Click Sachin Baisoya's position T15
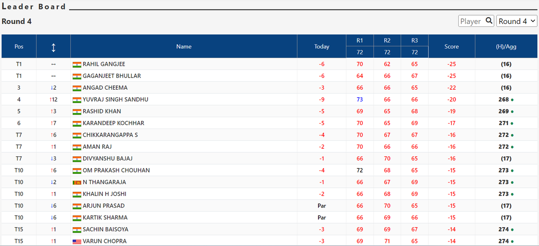The width and height of the screenshot is (539, 246). point(19,229)
